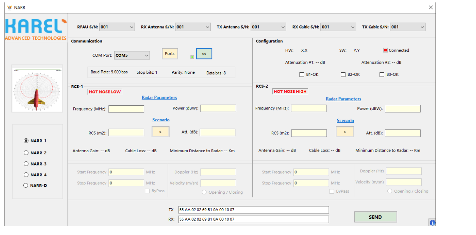Click the RCS-1 Frequency (MHz) input field

point(126,109)
